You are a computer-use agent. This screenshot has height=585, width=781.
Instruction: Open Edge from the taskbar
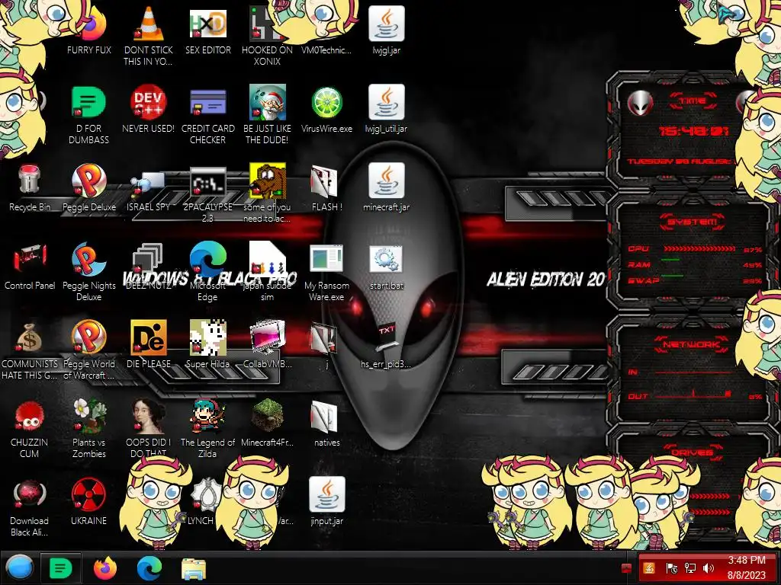pyautogui.click(x=149, y=567)
